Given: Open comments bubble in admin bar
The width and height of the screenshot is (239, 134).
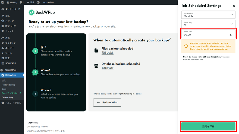Looking at the screenshot, I should click(x=22, y=2).
